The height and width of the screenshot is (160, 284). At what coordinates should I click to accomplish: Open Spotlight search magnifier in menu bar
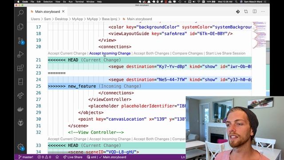click(236, 2)
